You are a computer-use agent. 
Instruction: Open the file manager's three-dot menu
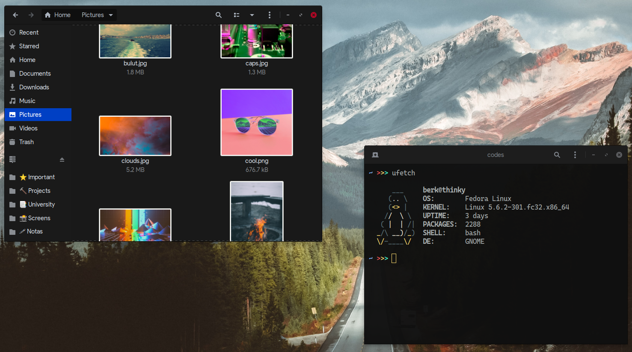point(269,15)
